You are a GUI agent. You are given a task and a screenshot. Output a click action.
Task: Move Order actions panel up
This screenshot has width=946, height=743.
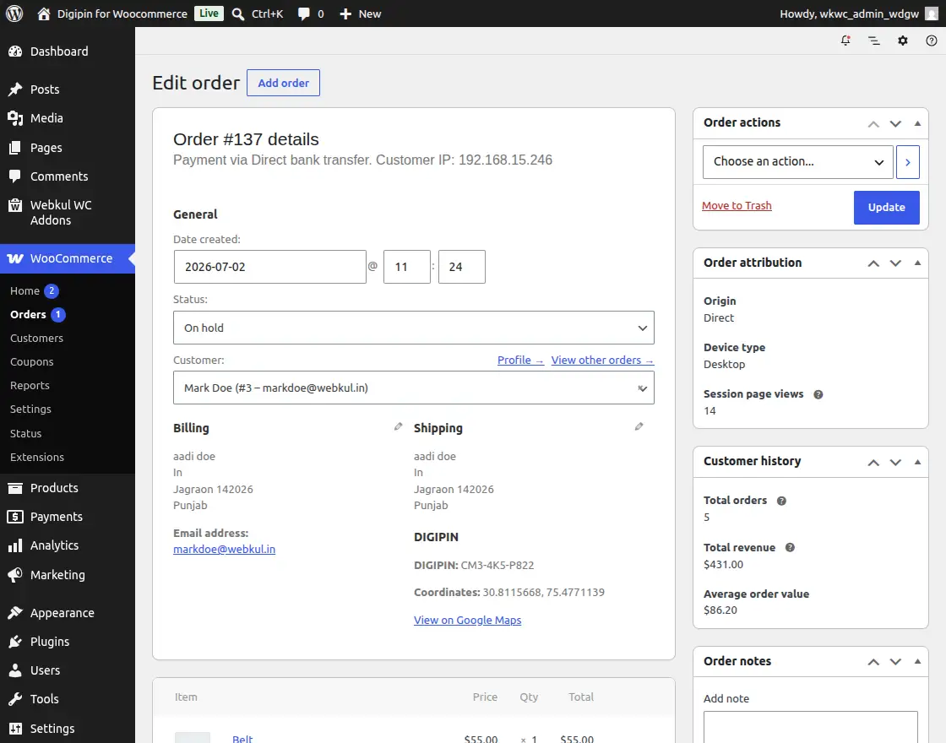click(873, 123)
